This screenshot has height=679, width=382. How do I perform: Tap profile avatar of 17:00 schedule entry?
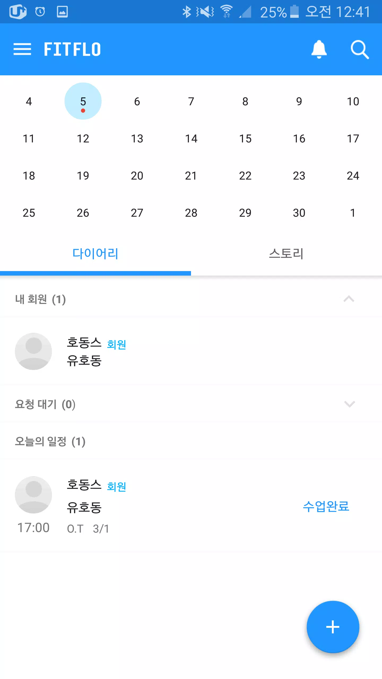(33, 495)
